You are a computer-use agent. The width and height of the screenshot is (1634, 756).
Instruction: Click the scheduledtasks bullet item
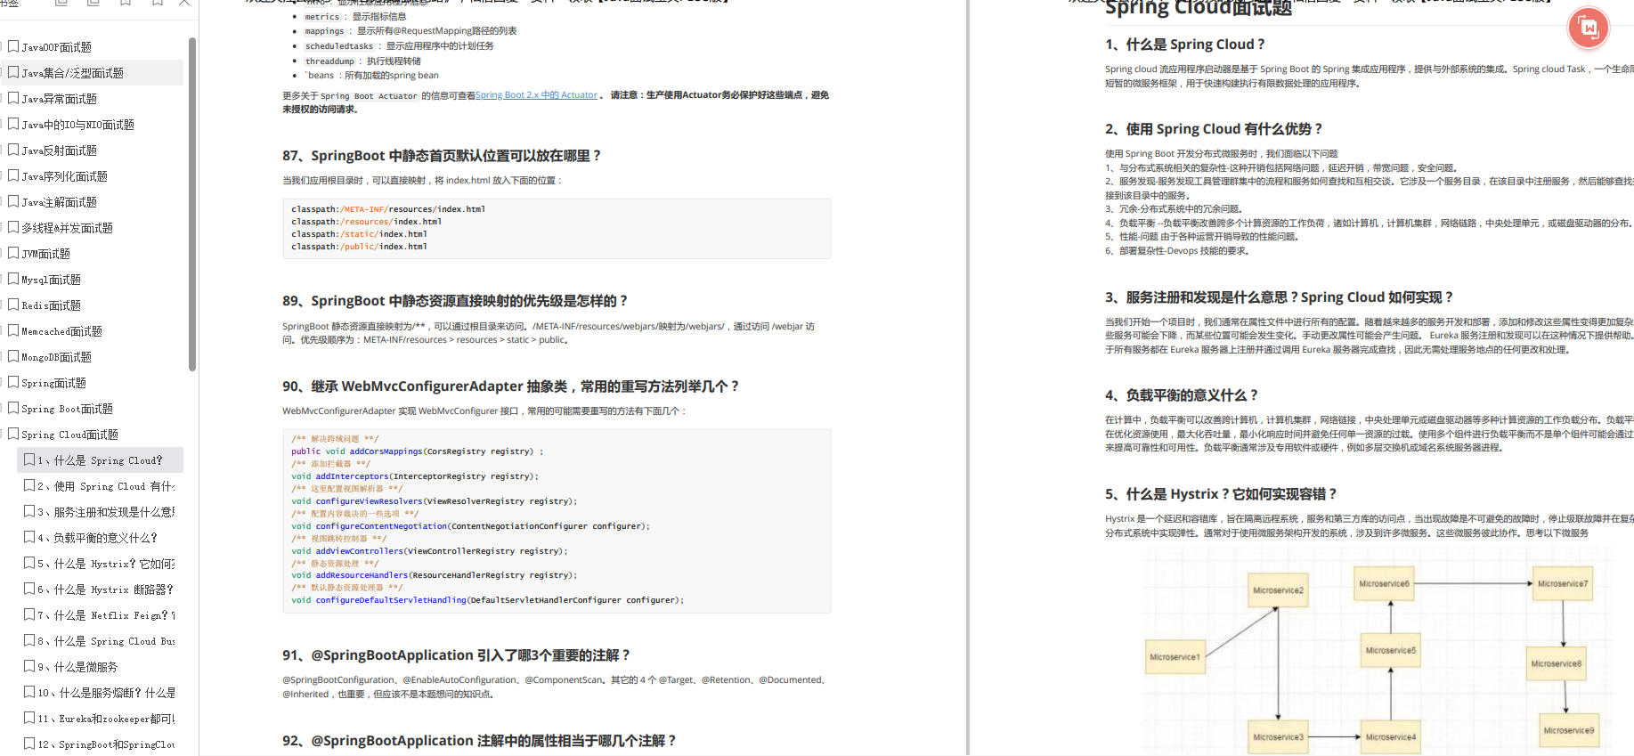pos(399,46)
